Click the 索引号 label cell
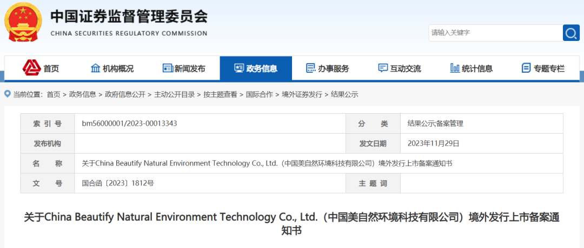Screen dimensions: 584x248 pos(48,123)
